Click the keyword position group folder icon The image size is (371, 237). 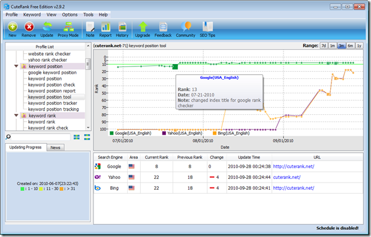click(x=24, y=66)
